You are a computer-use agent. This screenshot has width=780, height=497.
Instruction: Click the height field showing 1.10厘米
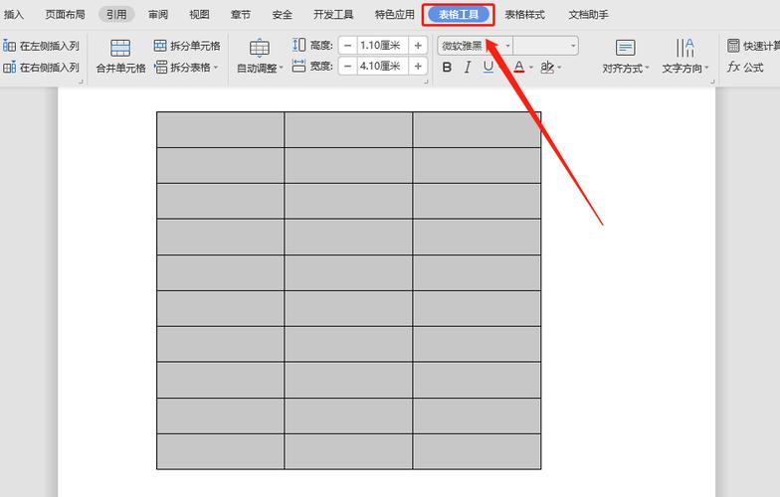coord(382,46)
